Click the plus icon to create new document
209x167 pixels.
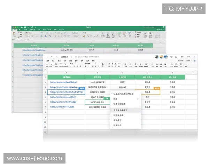pos(57,57)
